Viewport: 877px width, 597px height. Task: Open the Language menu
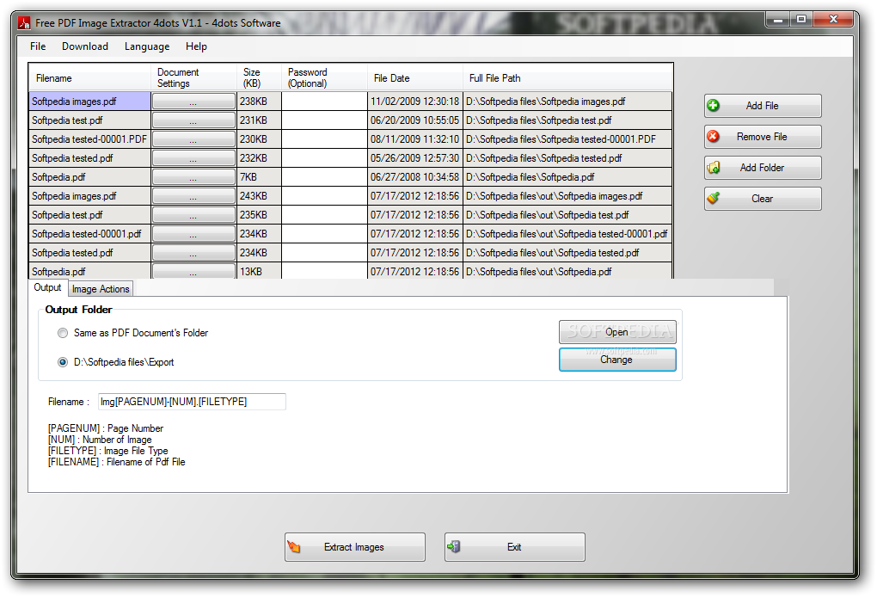[x=147, y=46]
